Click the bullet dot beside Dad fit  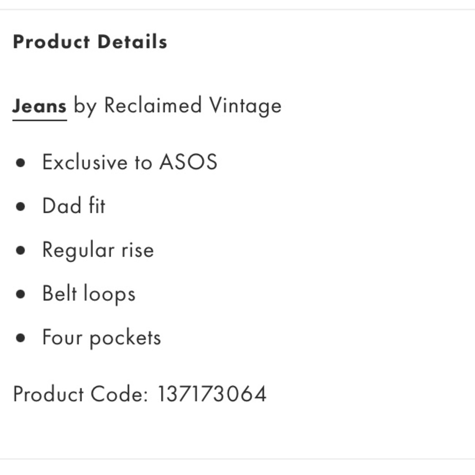click(x=20, y=207)
